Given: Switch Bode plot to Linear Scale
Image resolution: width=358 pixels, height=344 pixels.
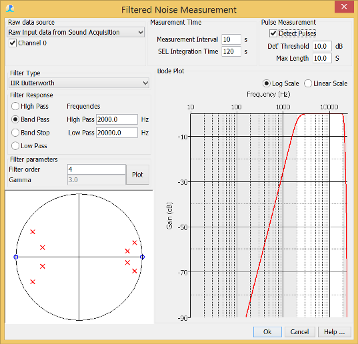Looking at the screenshot, I should 308,83.
